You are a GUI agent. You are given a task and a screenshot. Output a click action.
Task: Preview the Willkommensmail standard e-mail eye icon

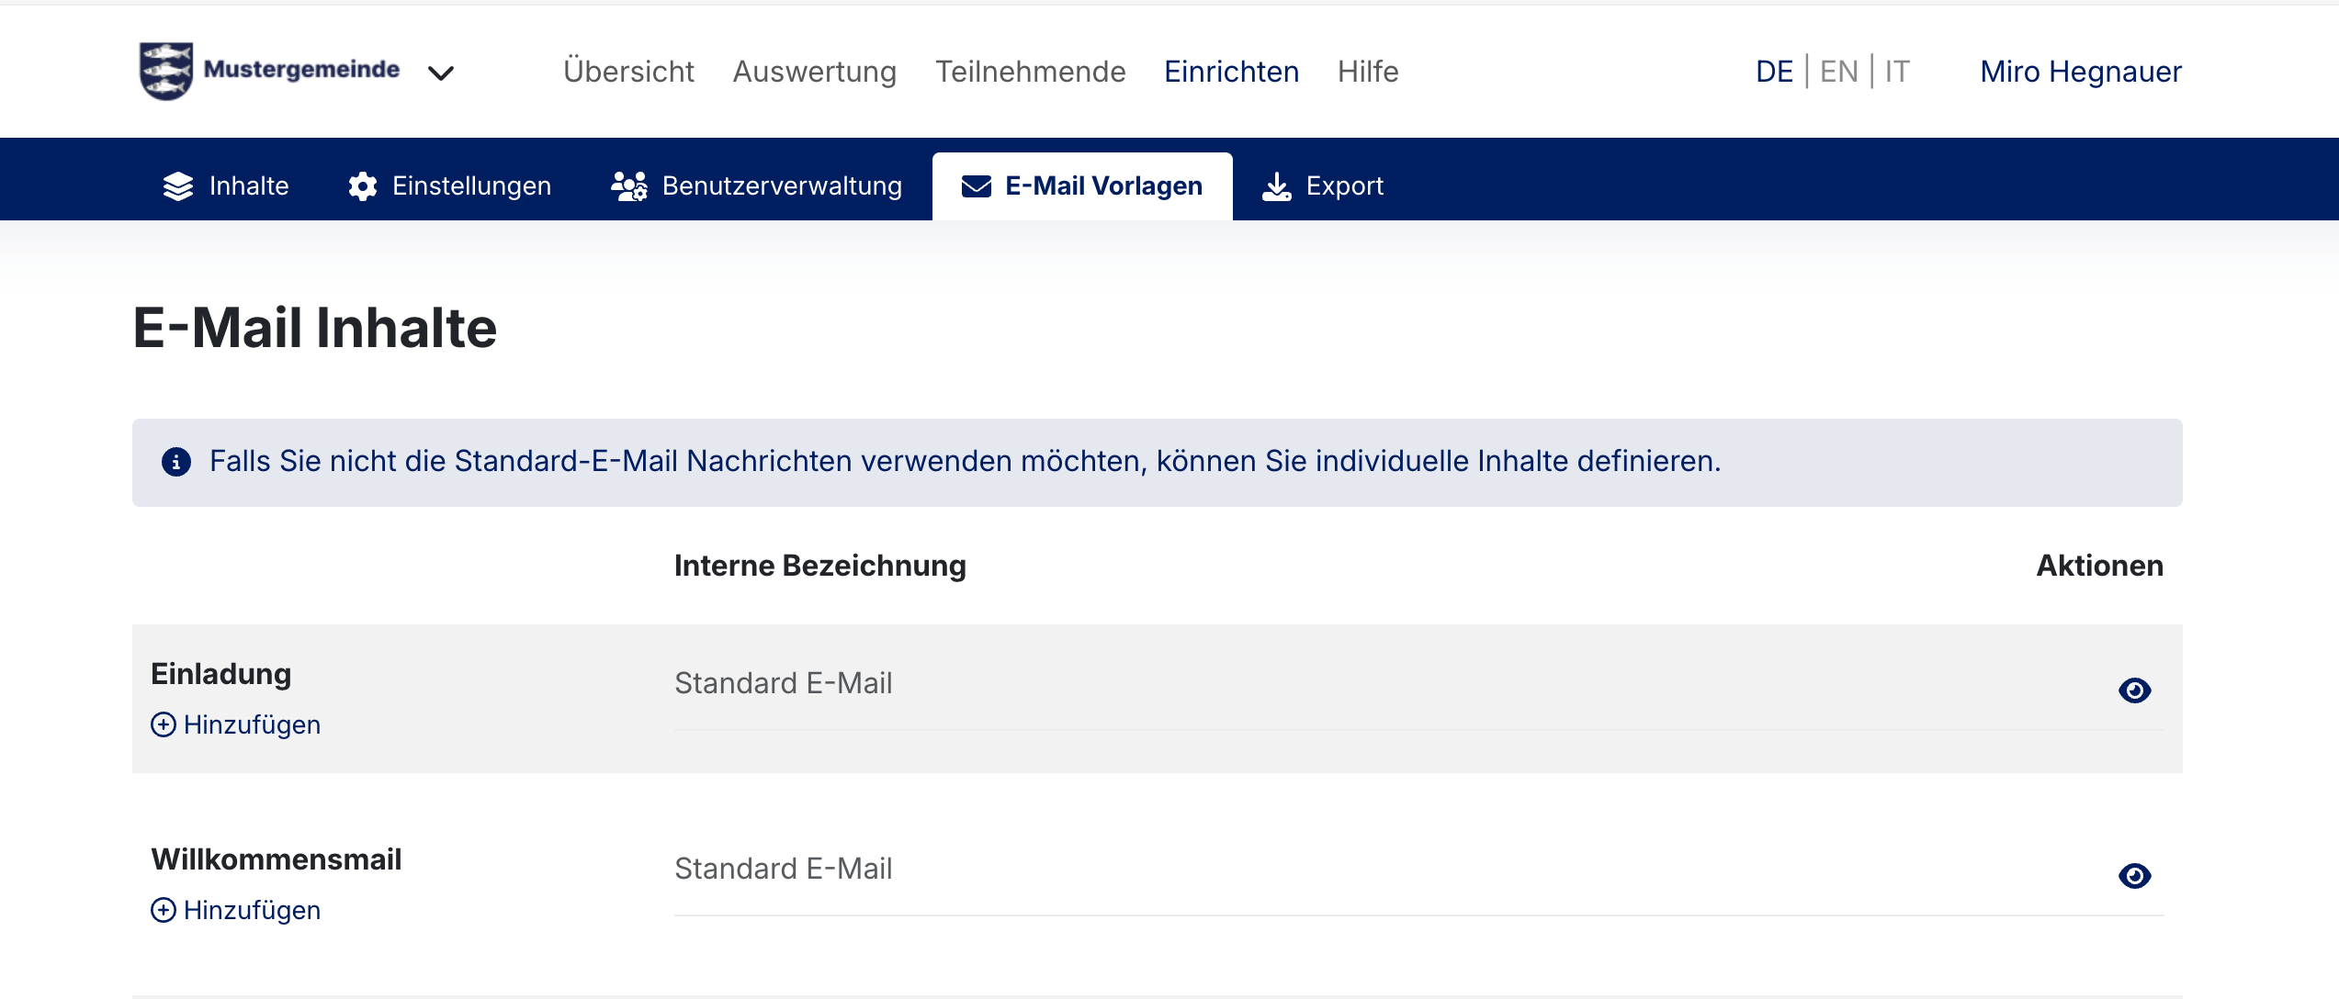[2135, 876]
